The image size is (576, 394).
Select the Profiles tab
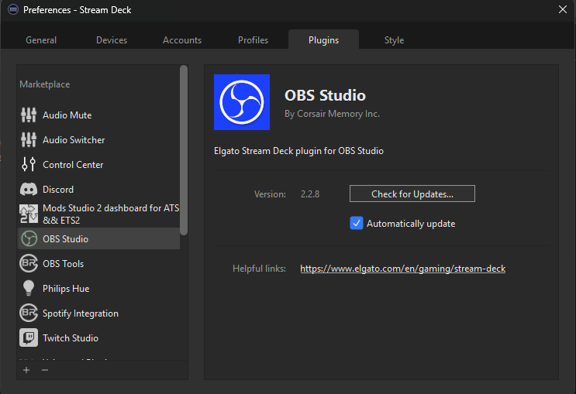coord(253,40)
